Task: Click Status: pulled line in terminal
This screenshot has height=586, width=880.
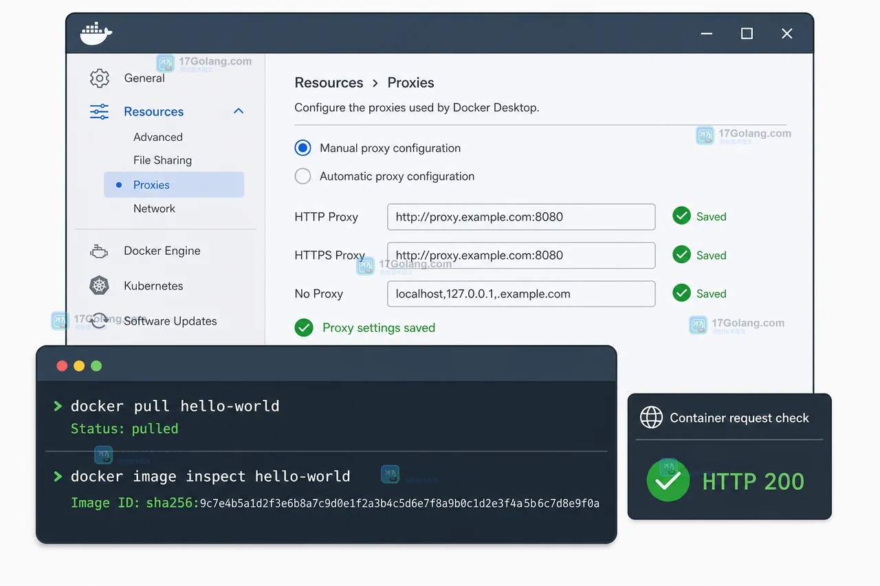Action: (124, 429)
